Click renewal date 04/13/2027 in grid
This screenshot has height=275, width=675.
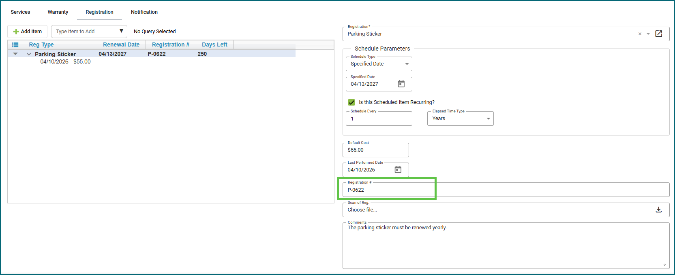tap(113, 54)
